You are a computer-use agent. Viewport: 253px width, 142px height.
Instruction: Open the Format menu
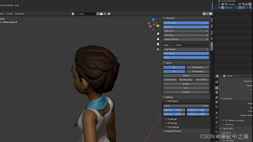(x=9, y=14)
